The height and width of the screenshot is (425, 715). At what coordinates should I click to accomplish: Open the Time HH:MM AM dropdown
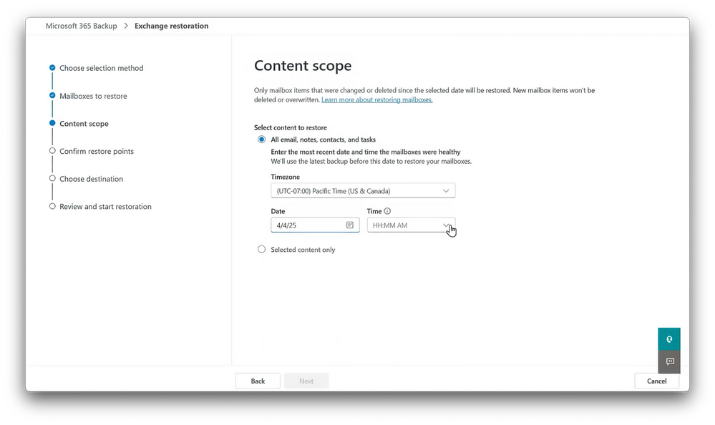412,225
